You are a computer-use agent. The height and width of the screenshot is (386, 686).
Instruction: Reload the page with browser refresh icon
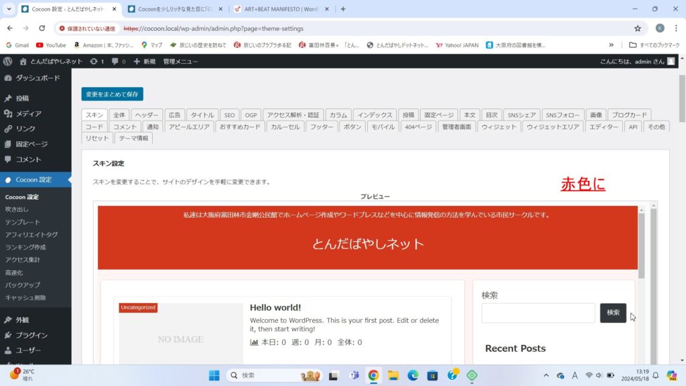point(42,29)
